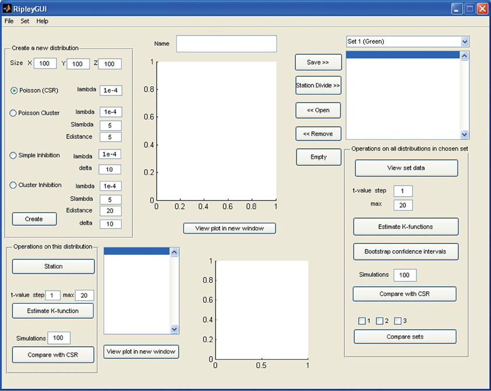Click the up scroll arrow of the lower listbox
Screen dimensions: 491x391
tap(174, 252)
